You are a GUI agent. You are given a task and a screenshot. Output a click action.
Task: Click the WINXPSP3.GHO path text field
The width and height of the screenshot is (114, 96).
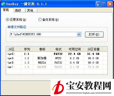pos(43,34)
